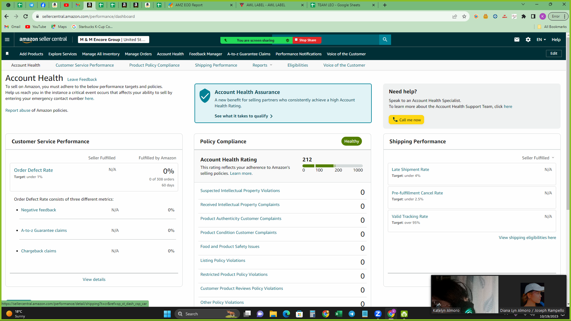
Task: Open the Windows Start menu
Action: click(167, 314)
